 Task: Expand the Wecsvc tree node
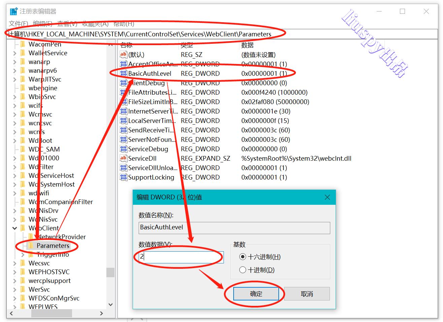click(x=14, y=263)
